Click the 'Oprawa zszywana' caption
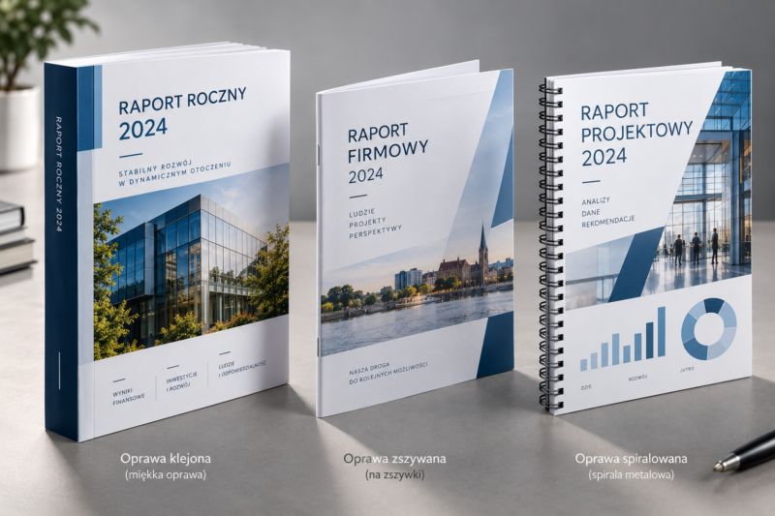Viewport: 775px width, 516px height. [394, 459]
